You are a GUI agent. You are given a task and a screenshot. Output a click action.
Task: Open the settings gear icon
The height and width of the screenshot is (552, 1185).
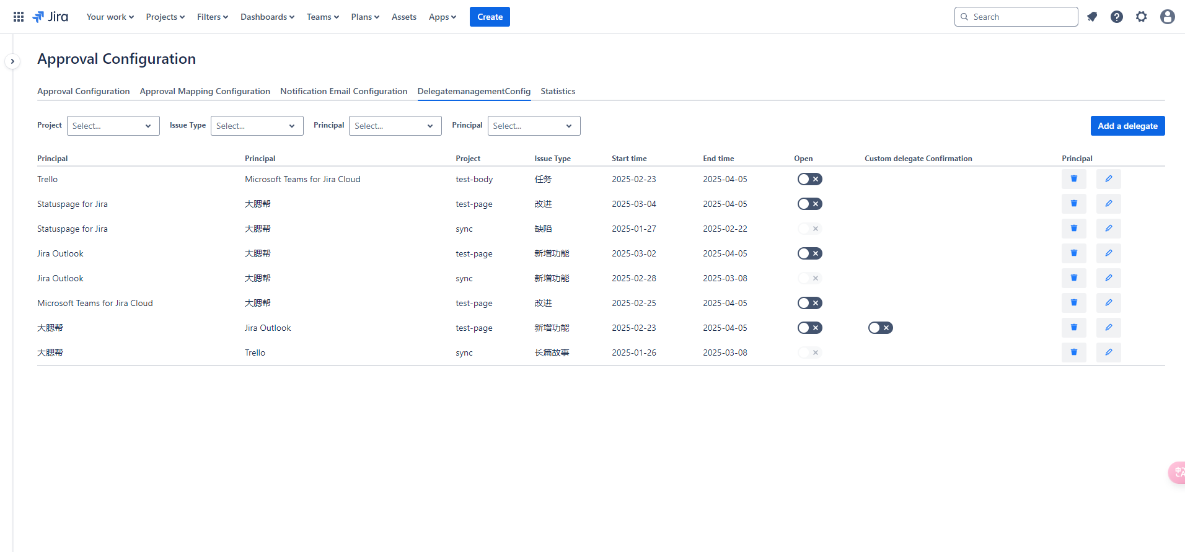coord(1142,17)
